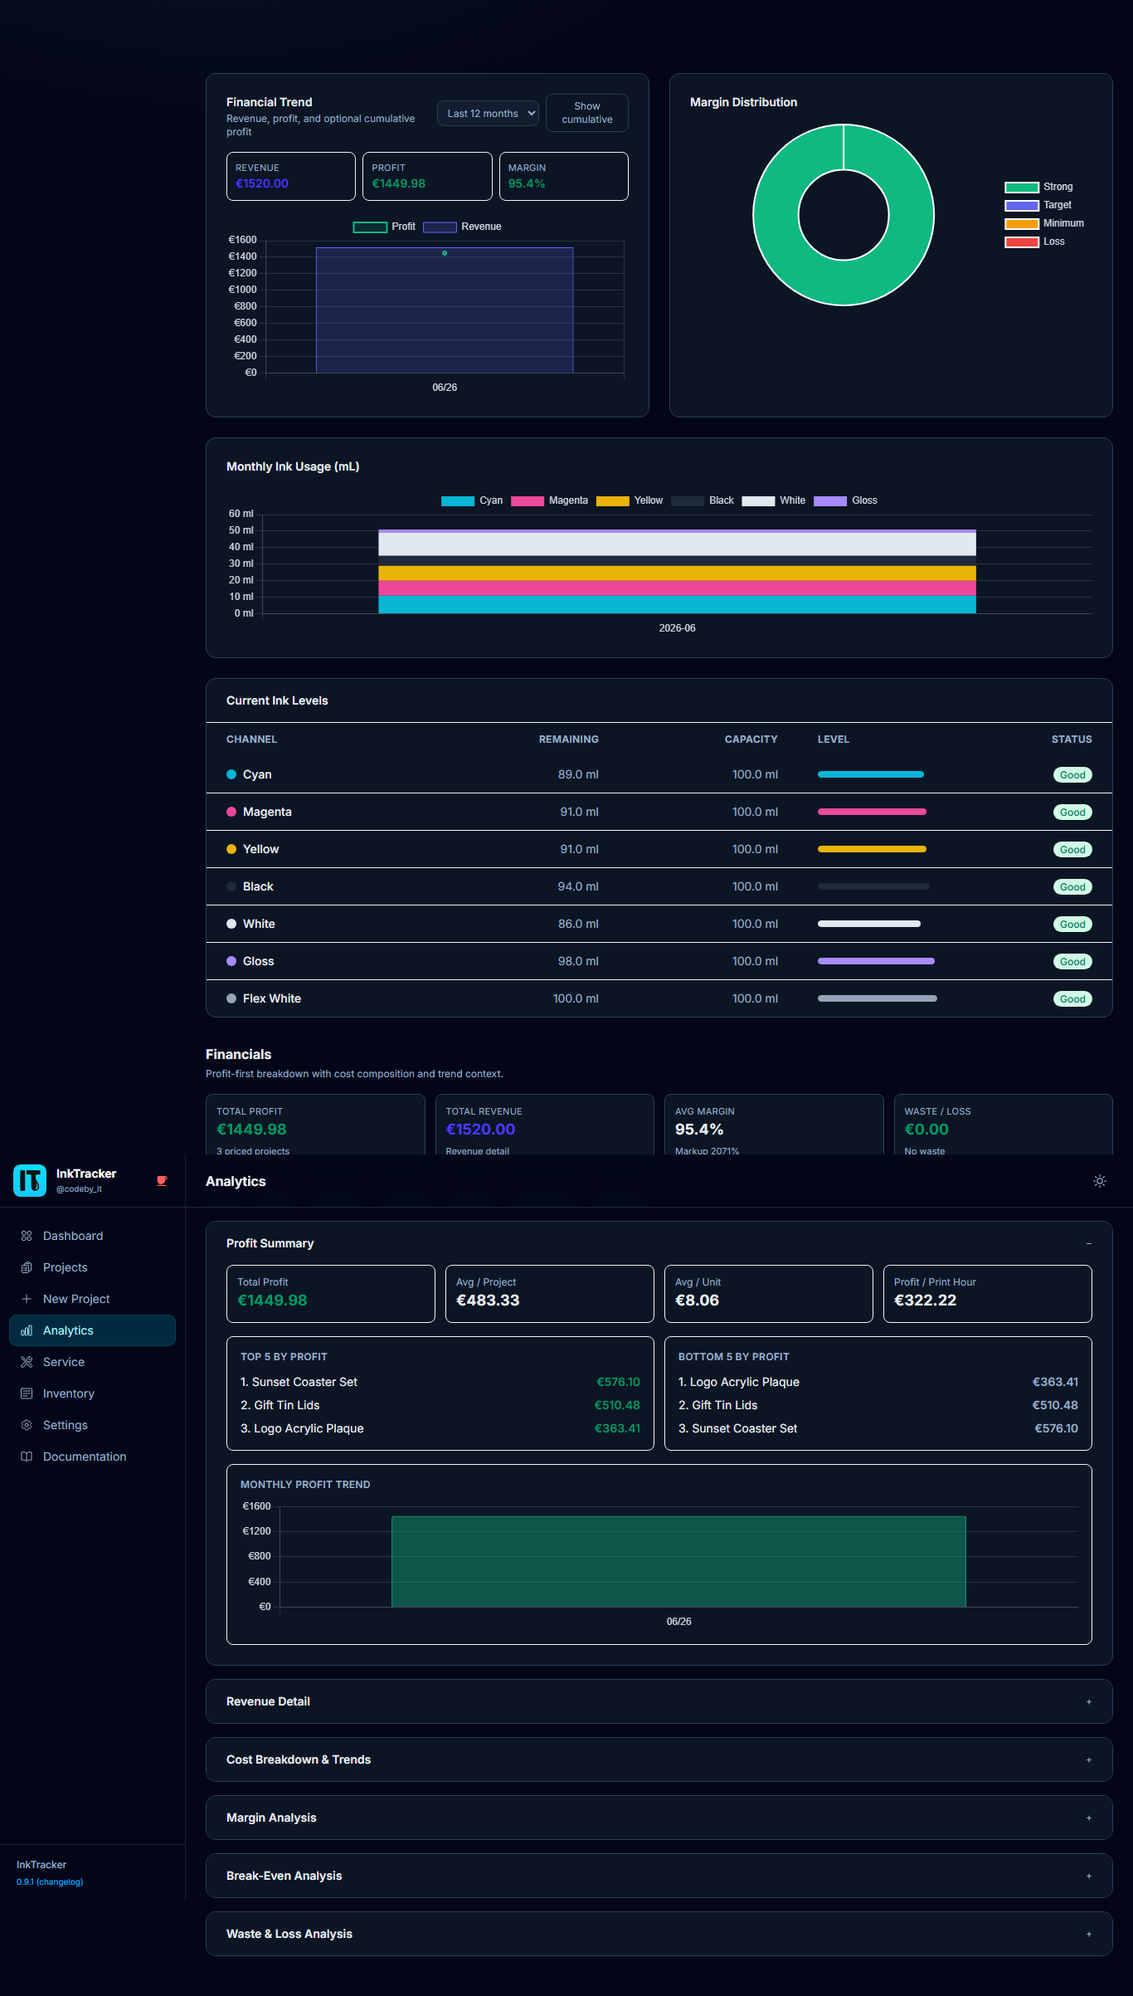Toggle Target legend in Margin Distribution
Image resolution: width=1133 pixels, height=1996 pixels.
1038,205
